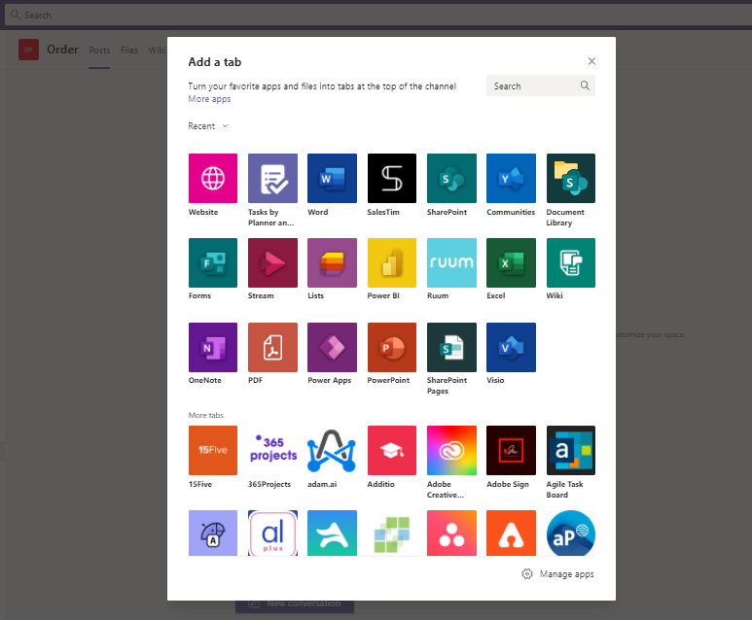The width and height of the screenshot is (752, 620).
Task: Add the Communities tab app
Action: click(x=511, y=178)
